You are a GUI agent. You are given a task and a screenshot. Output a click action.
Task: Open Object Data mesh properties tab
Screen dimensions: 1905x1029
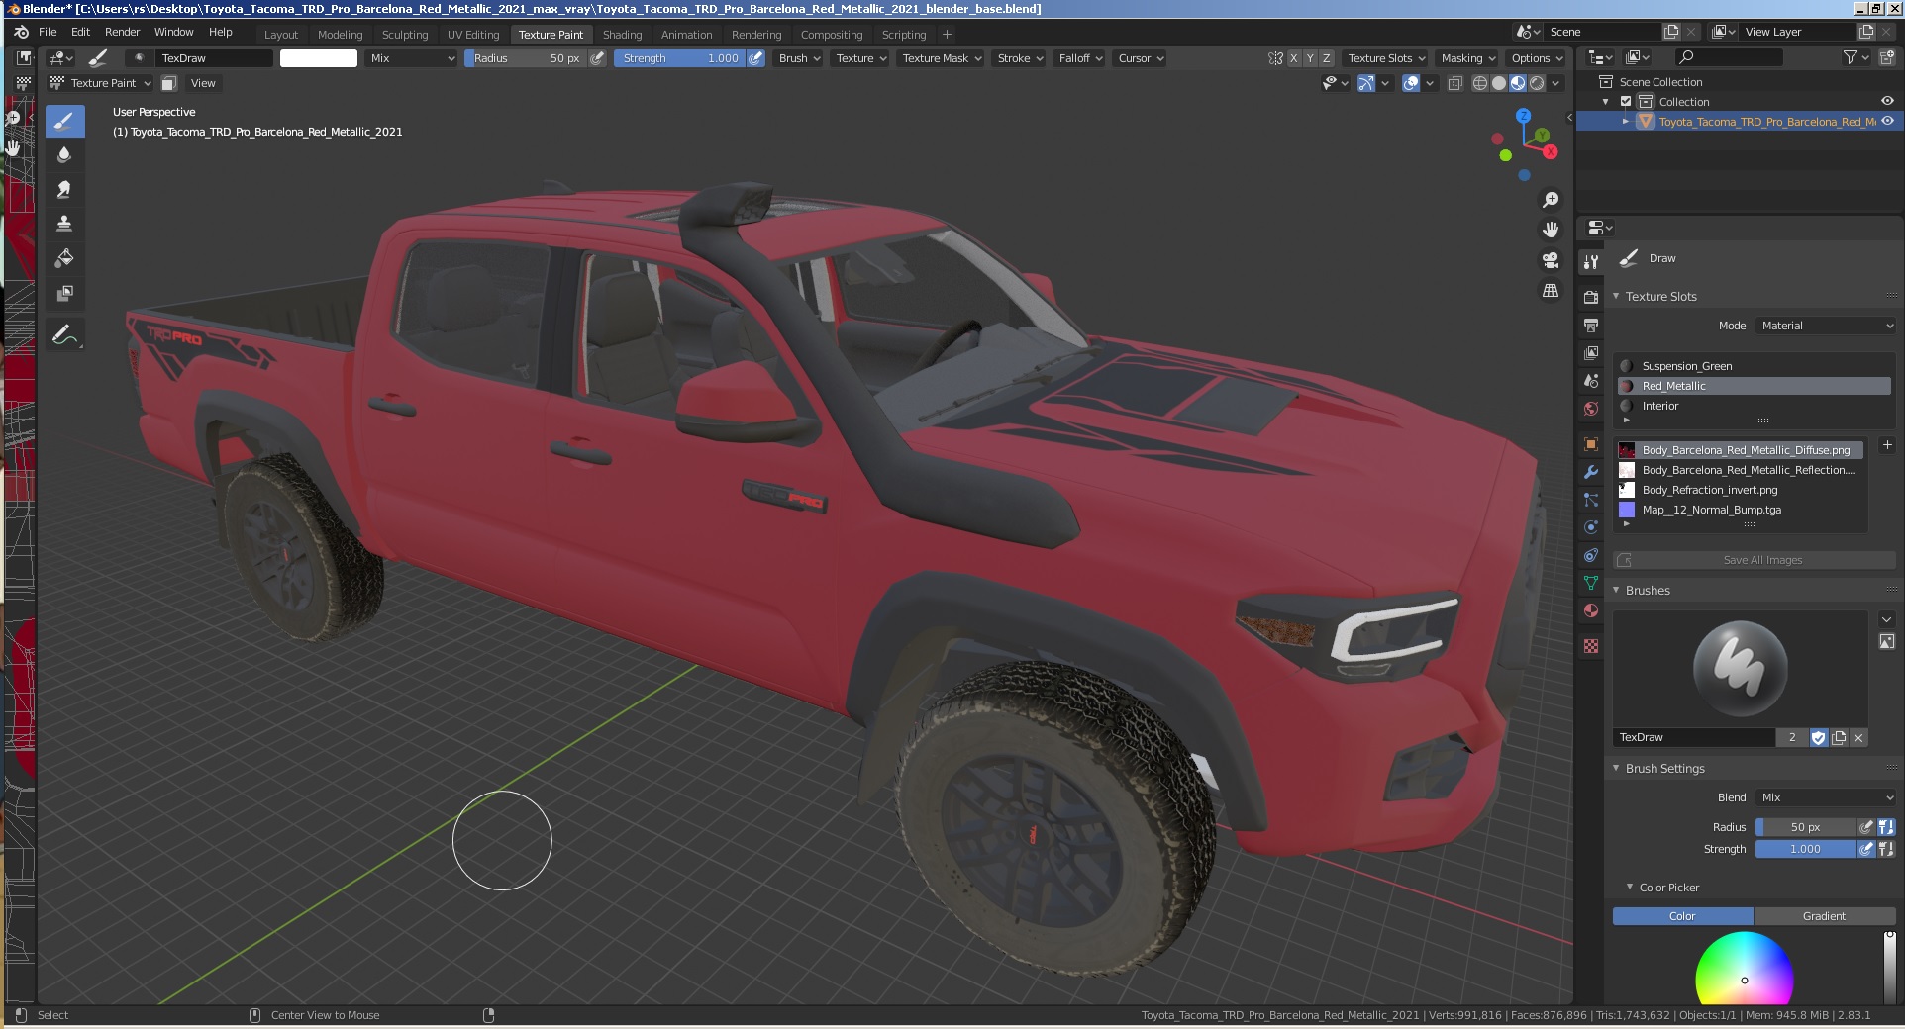coord(1591,583)
